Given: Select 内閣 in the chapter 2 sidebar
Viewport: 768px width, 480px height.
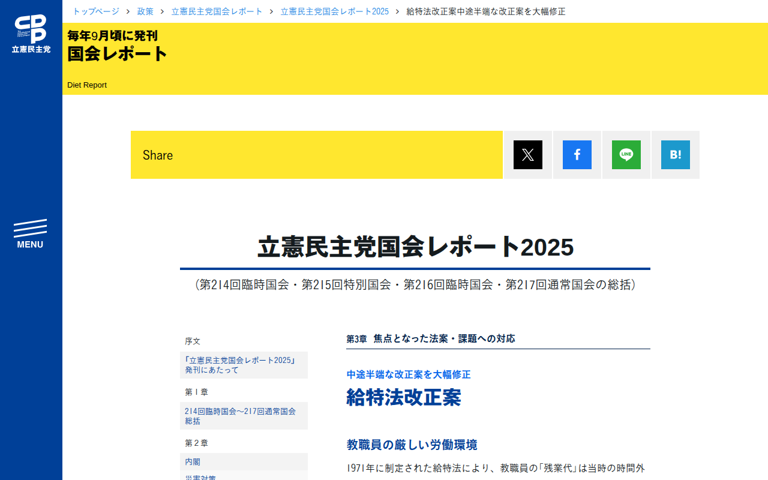Looking at the screenshot, I should pos(244,462).
